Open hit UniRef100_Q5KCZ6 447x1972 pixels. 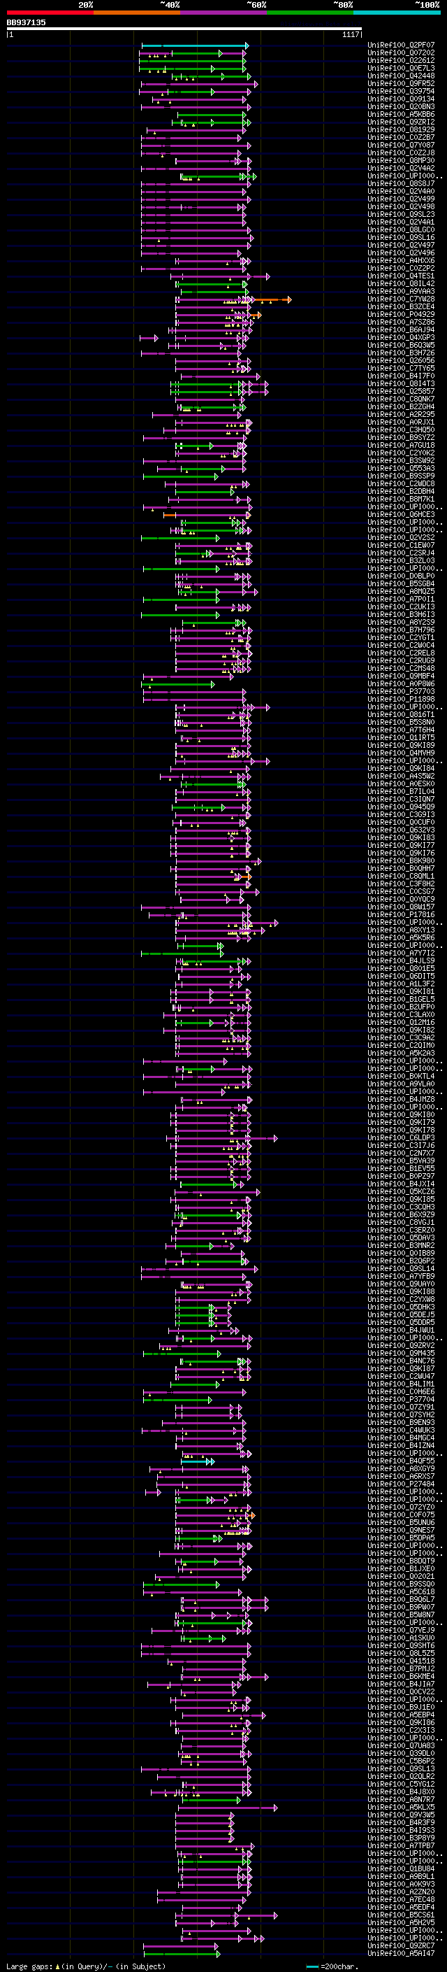point(401,1191)
